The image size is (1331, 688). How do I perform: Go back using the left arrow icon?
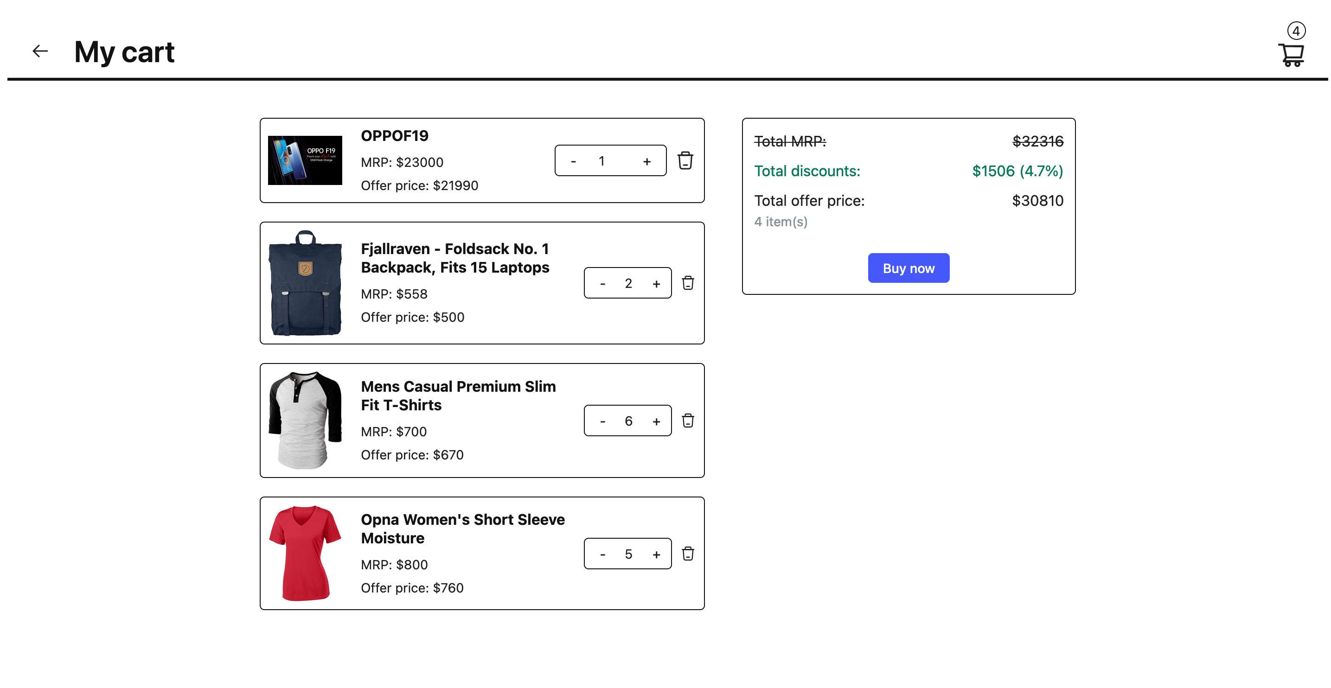40,51
